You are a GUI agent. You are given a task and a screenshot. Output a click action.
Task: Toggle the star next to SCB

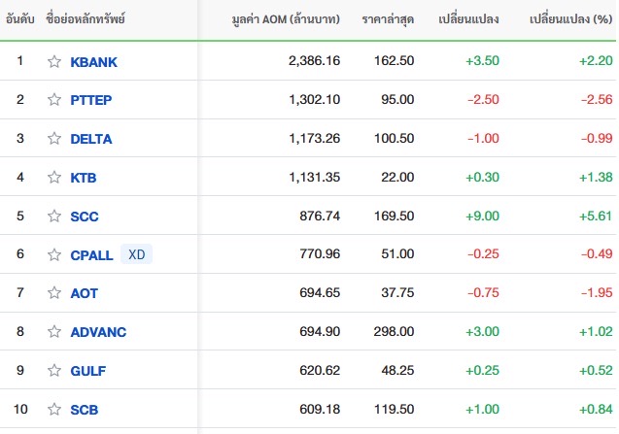54,409
